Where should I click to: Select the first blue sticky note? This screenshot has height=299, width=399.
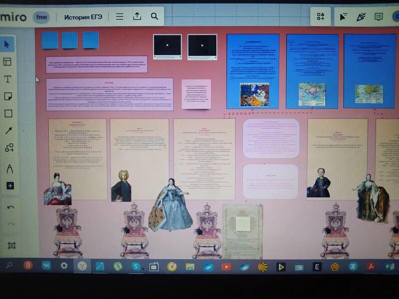click(50, 40)
